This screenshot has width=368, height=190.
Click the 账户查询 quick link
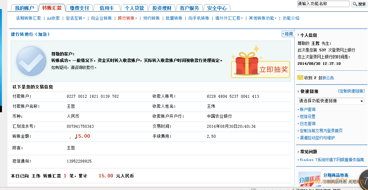pyautogui.click(x=307, y=110)
